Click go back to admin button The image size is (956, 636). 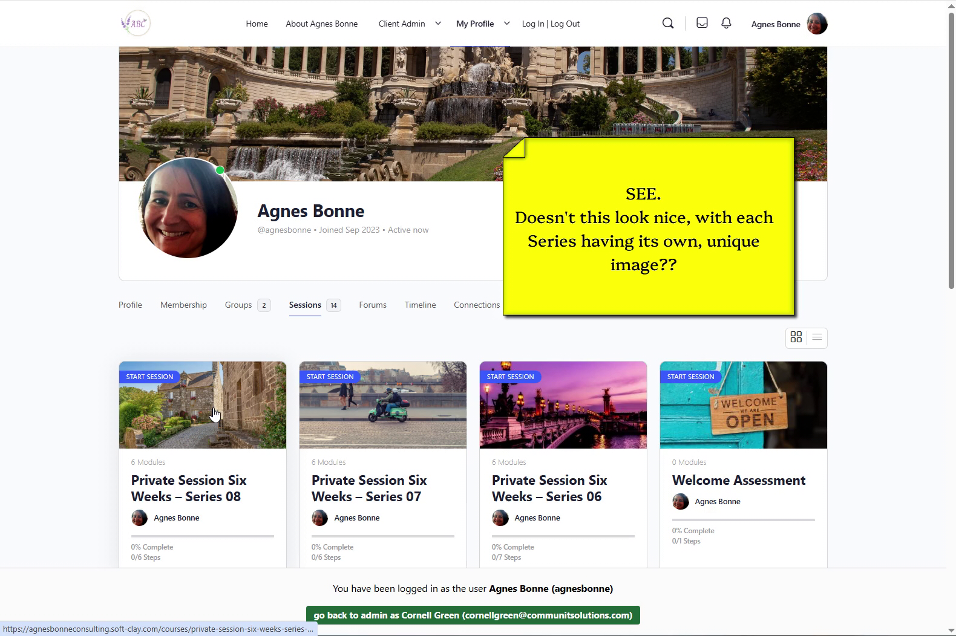tap(473, 615)
